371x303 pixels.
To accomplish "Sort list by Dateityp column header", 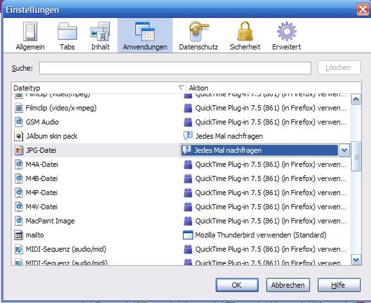I will click(99, 88).
